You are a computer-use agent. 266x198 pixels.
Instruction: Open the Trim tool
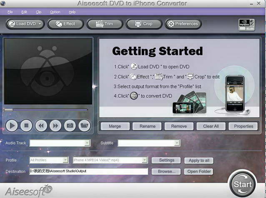105,24
